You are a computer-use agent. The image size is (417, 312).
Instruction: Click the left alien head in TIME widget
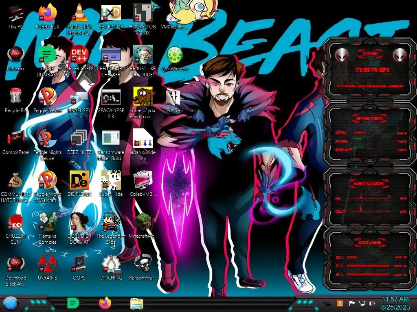coord(342,55)
